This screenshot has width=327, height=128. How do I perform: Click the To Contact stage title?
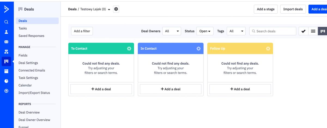coord(79,49)
